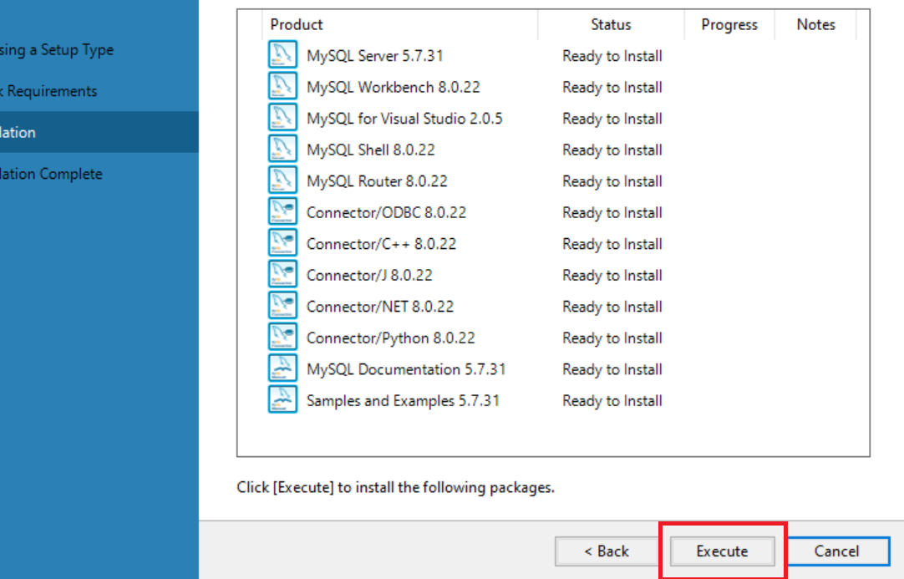Click the Status column header
The image size is (904, 579).
point(611,25)
